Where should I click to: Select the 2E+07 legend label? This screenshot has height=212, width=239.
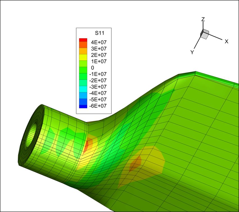click(99, 55)
